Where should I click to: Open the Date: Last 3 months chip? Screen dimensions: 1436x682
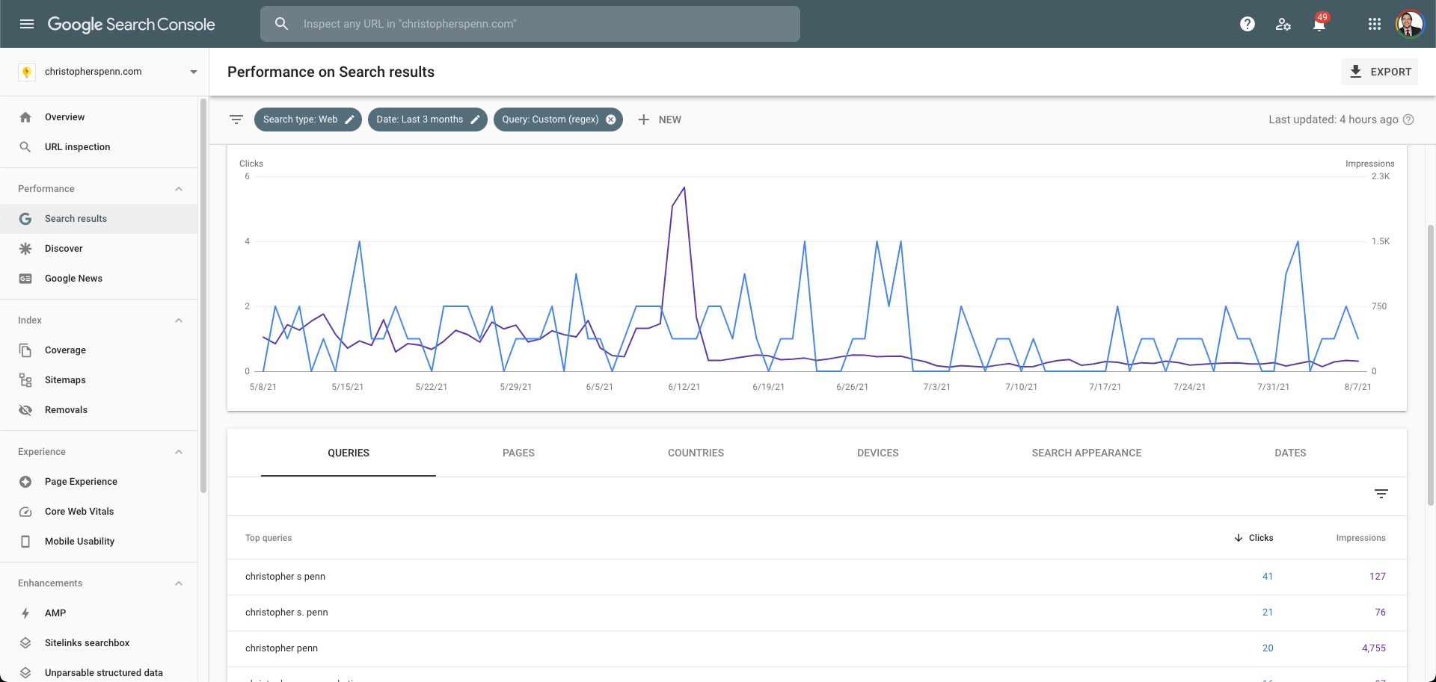coord(428,120)
